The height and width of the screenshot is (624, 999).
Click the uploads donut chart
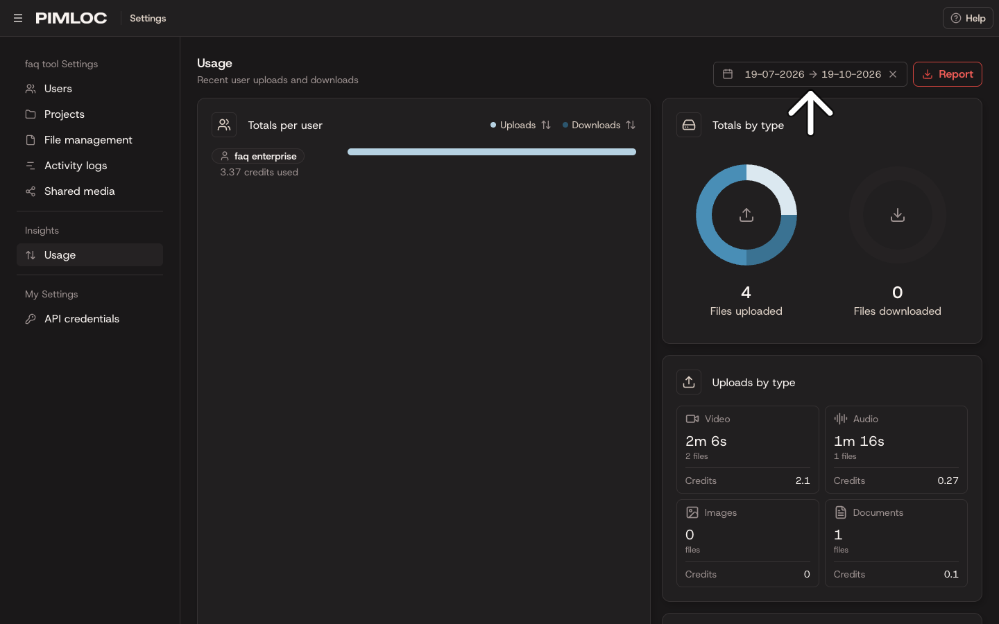[746, 215]
